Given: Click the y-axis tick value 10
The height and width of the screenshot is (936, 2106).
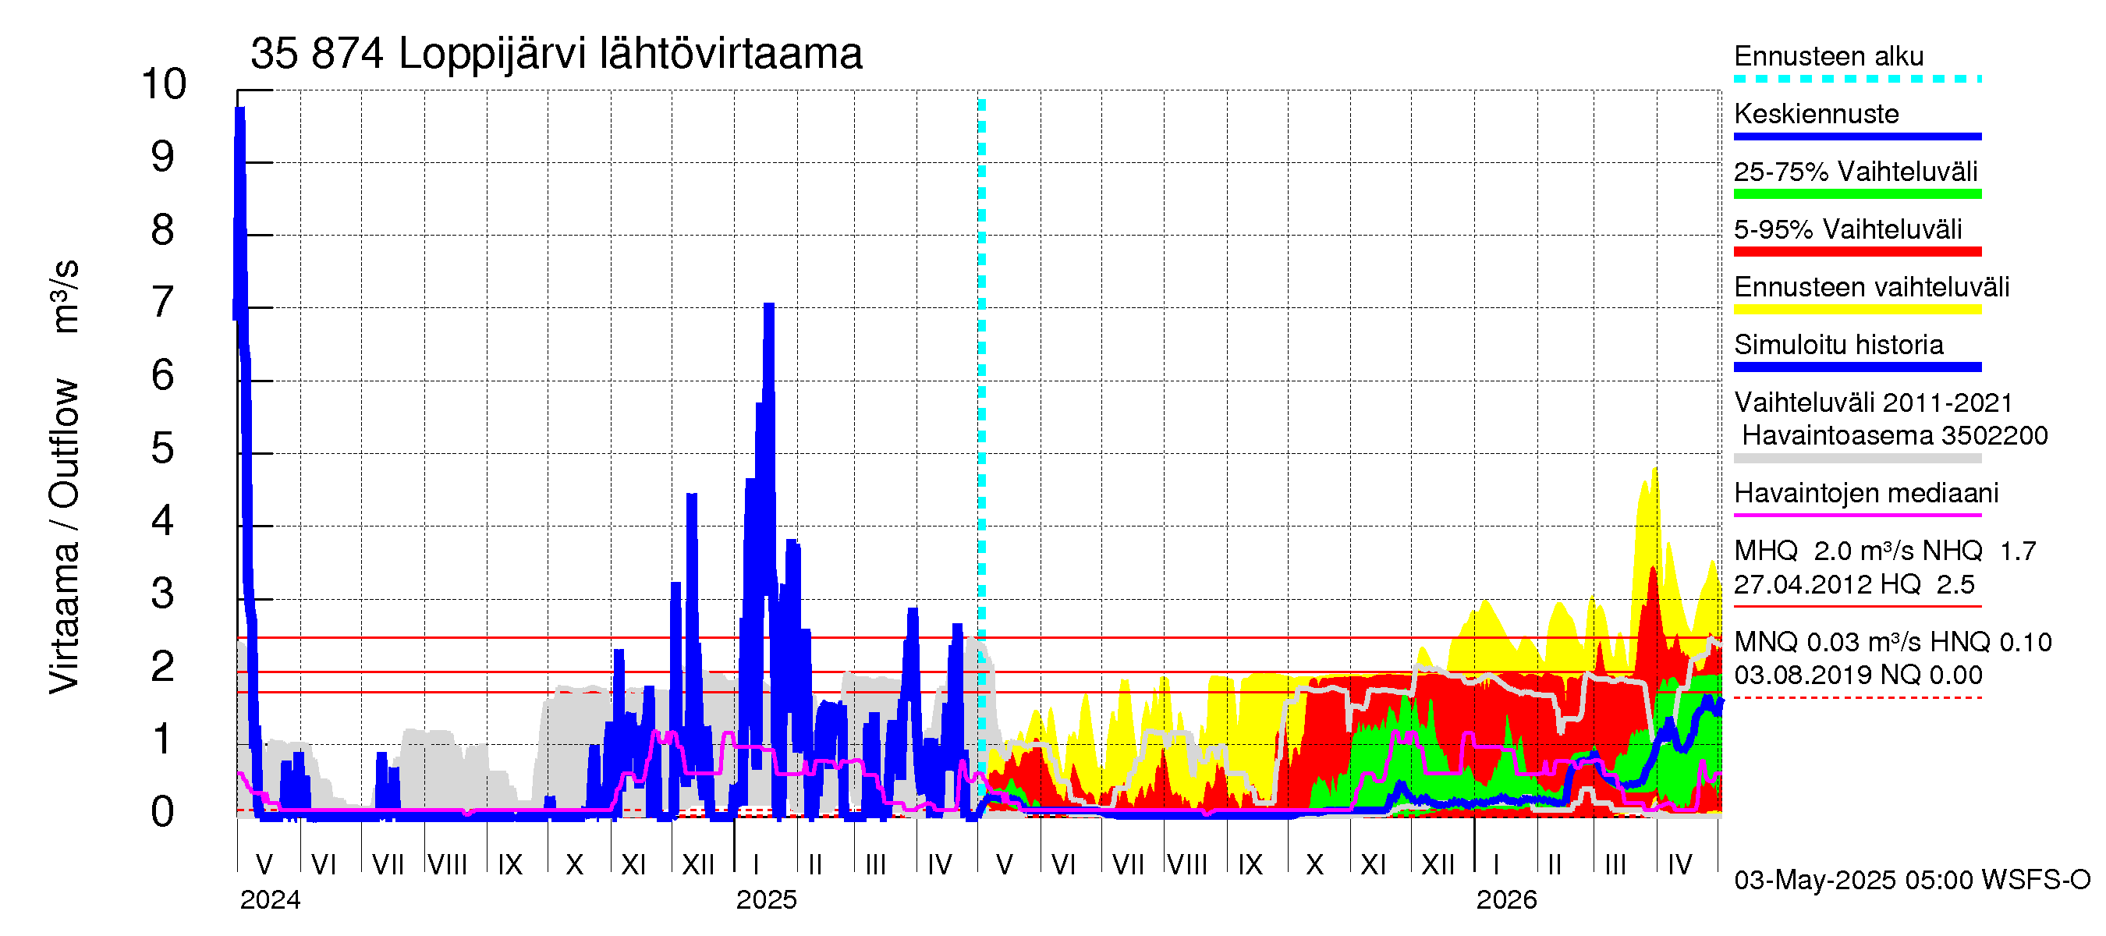Looking at the screenshot, I should pos(164,84).
